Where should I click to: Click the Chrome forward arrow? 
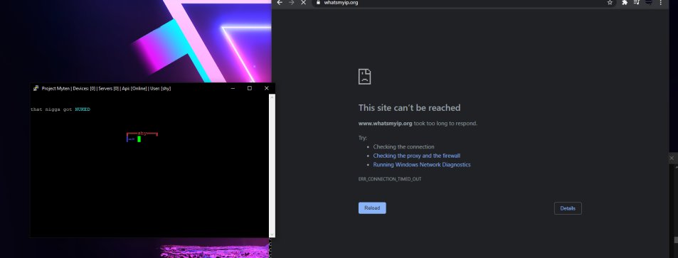tap(291, 2)
